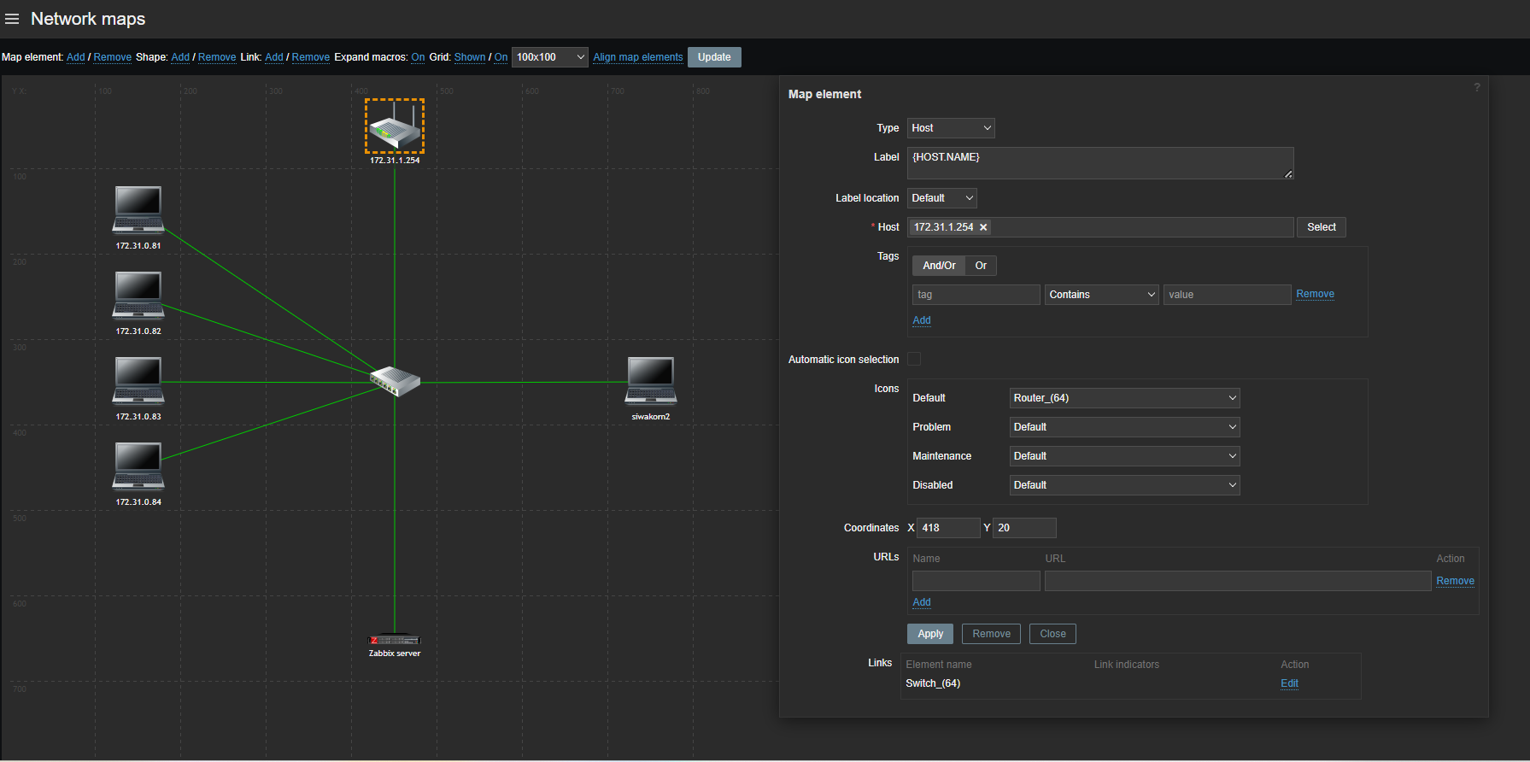Viewport: 1530px width, 762px height.
Task: Click the laptop icon 172.31.0.83
Action: point(138,381)
